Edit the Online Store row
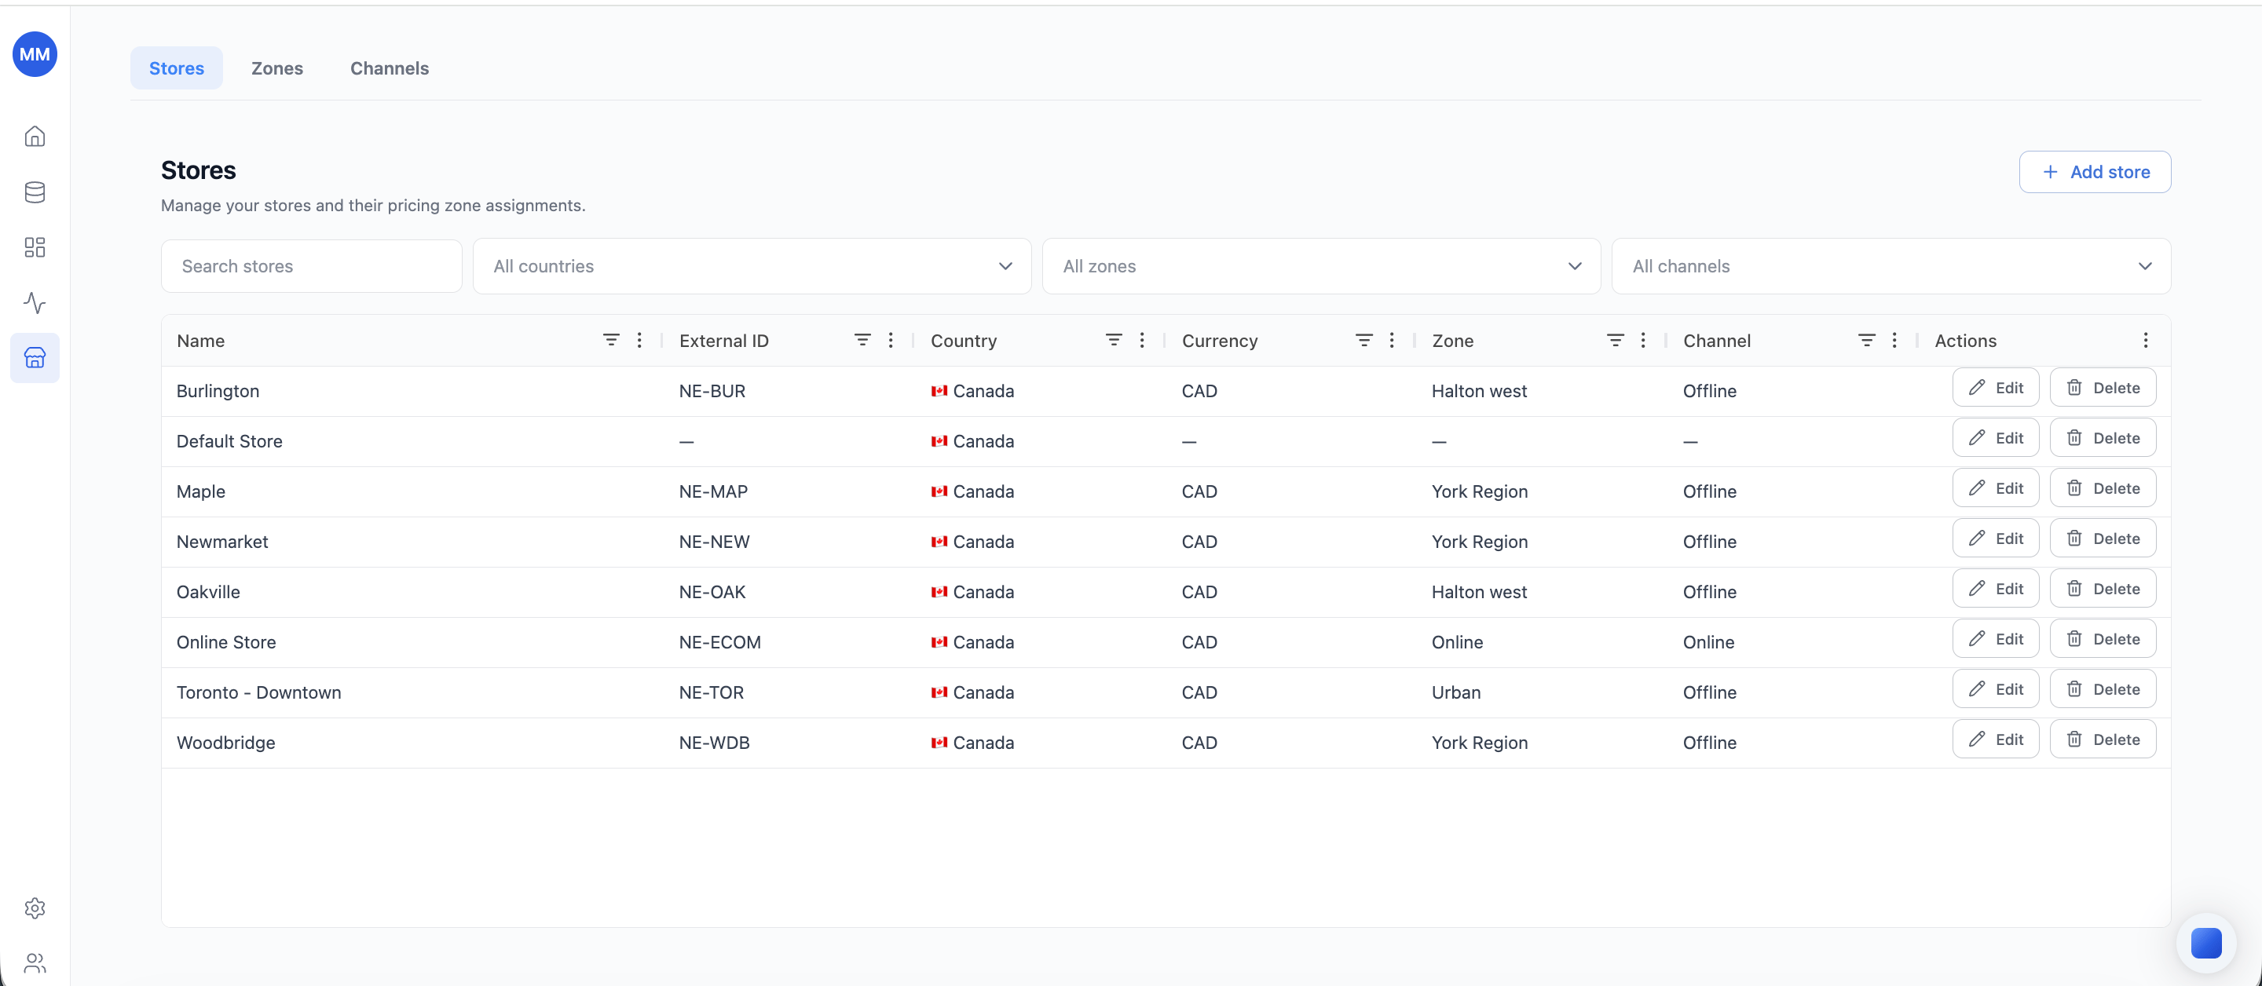 (1995, 638)
